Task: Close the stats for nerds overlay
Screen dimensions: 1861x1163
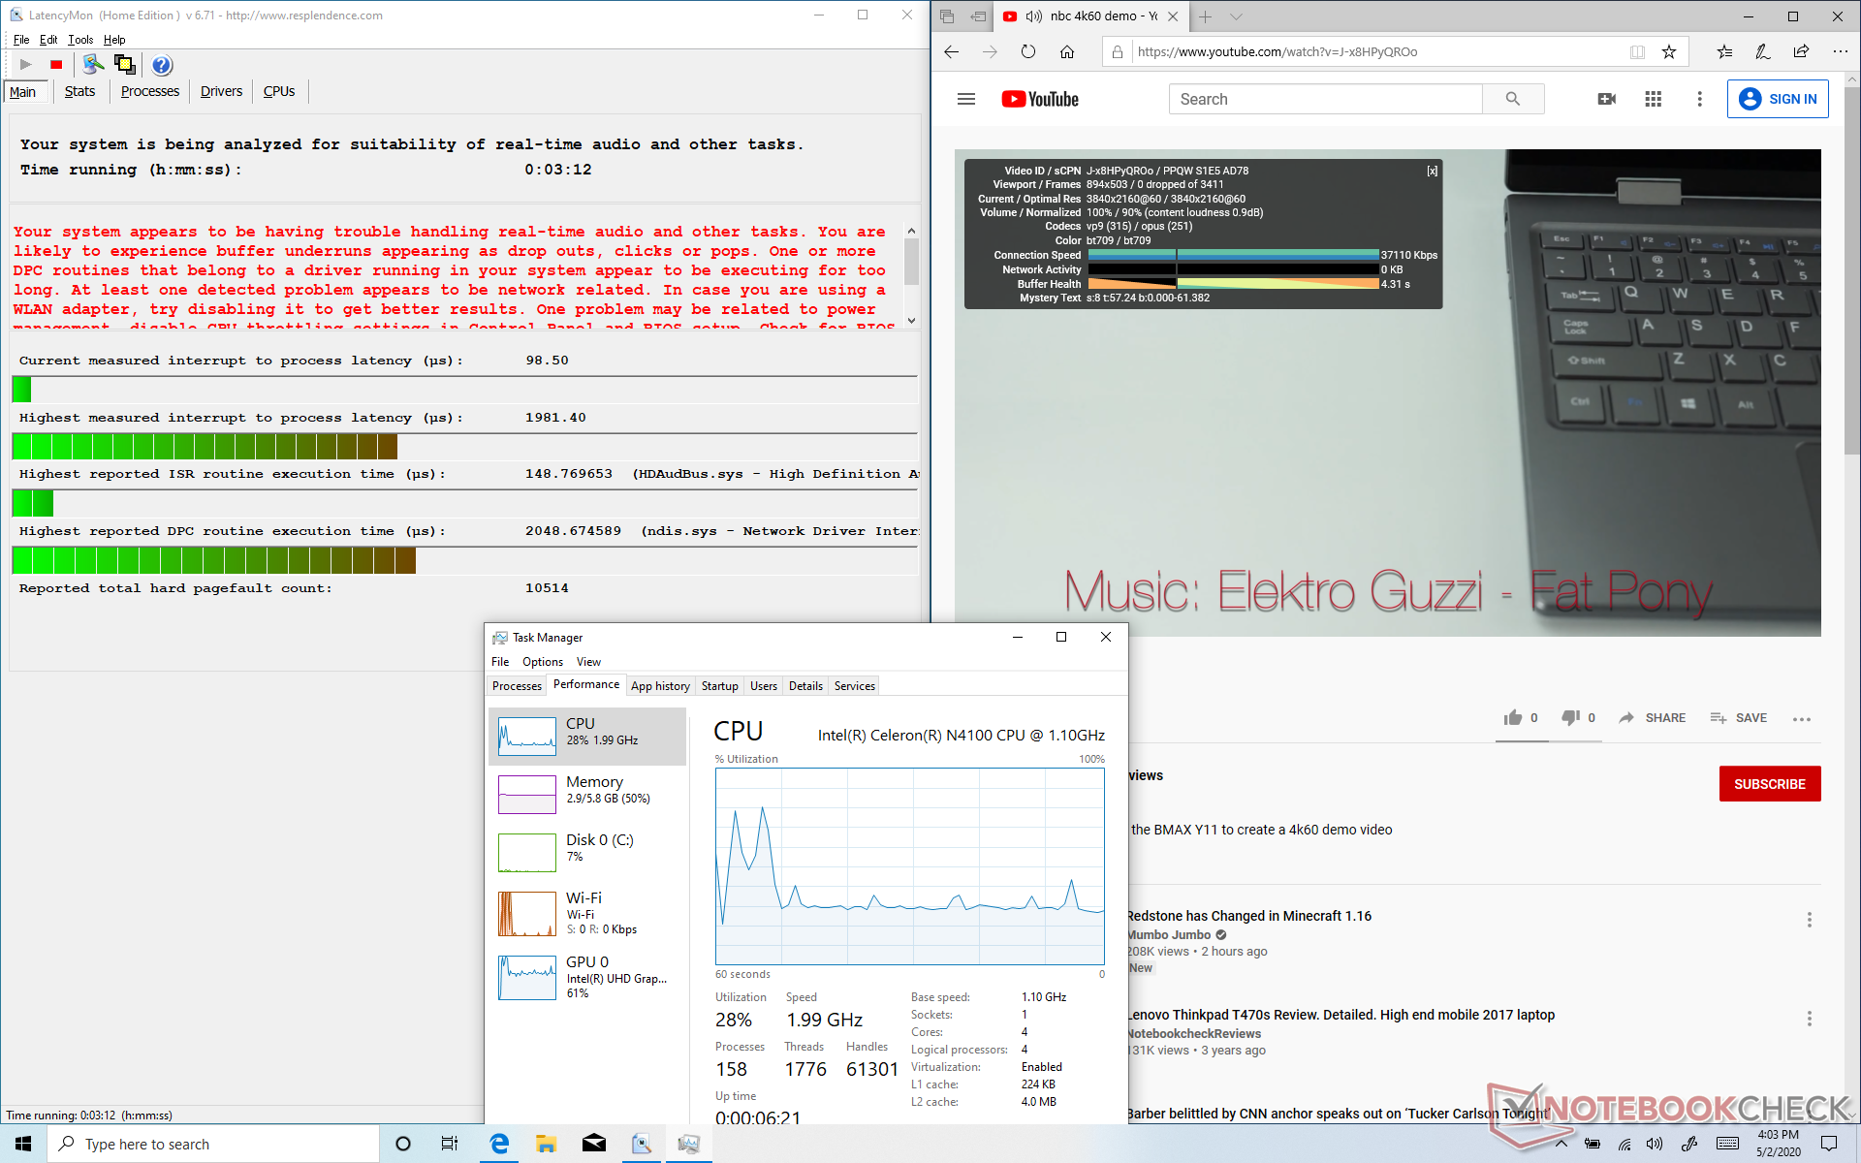Action: pyautogui.click(x=1432, y=171)
